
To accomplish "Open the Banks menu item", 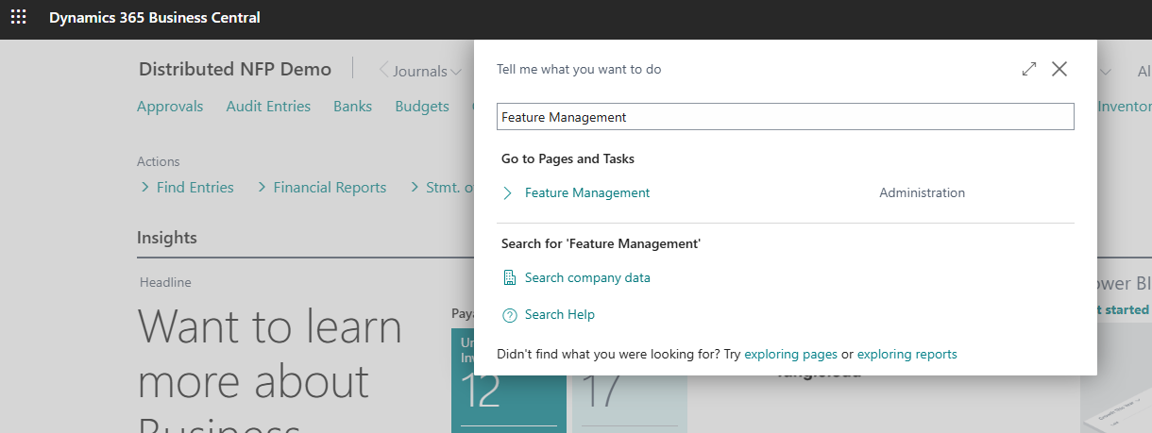I will (352, 107).
